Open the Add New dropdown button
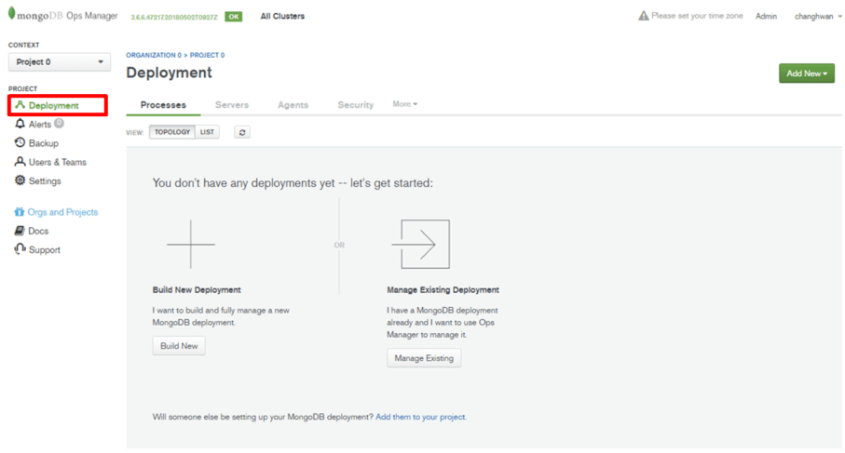The height and width of the screenshot is (453, 845). [x=806, y=73]
